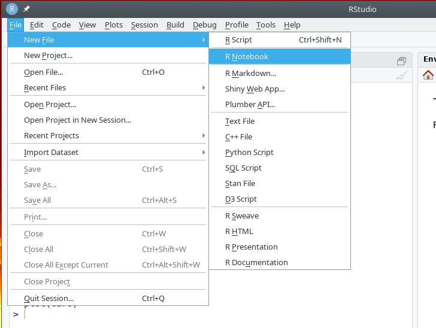Expand the New File submenu
This screenshot has width=436, height=328.
(108, 40)
